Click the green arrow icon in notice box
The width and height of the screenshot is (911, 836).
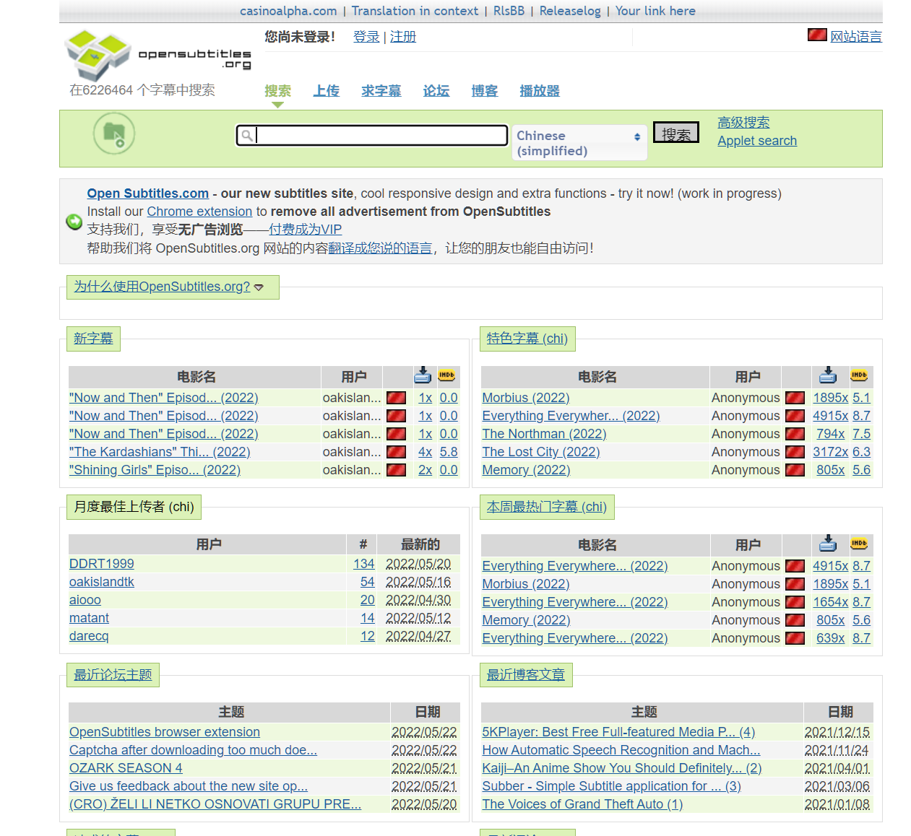pos(74,222)
